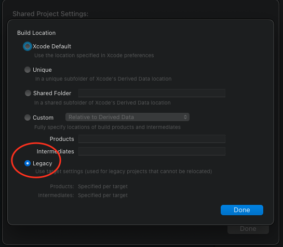The height and width of the screenshot is (247, 283).
Task: Click the Intermediates path input field
Action: pyautogui.click(x=152, y=151)
